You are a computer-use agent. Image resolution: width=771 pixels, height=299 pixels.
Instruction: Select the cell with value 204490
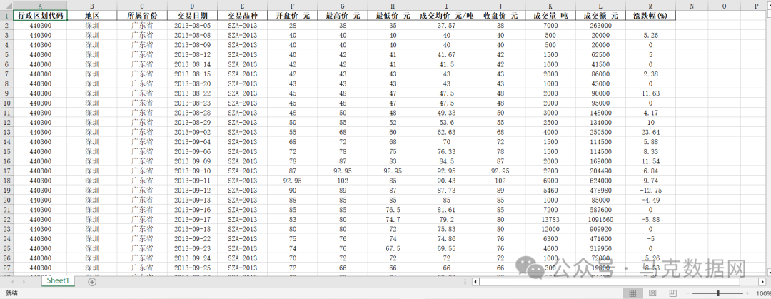coord(600,171)
